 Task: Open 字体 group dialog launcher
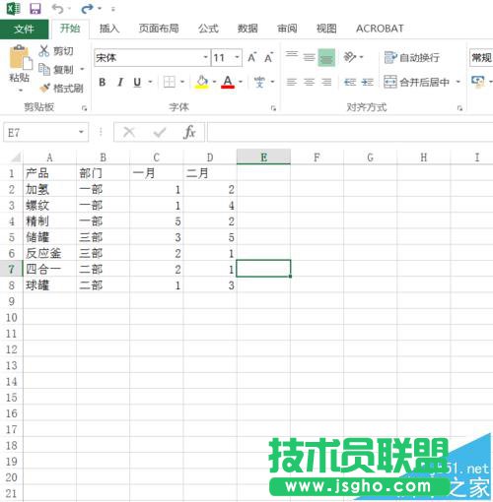pyautogui.click(x=273, y=108)
